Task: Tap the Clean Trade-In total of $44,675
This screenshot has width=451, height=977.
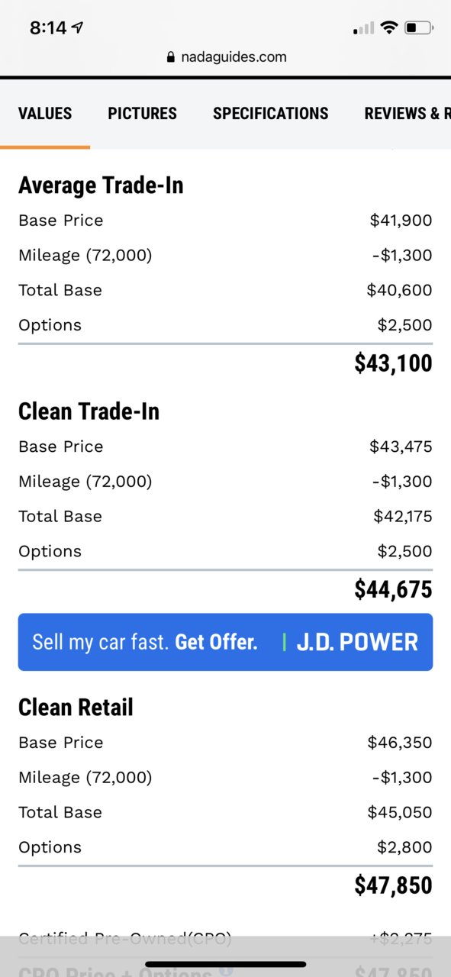Action: click(x=393, y=589)
